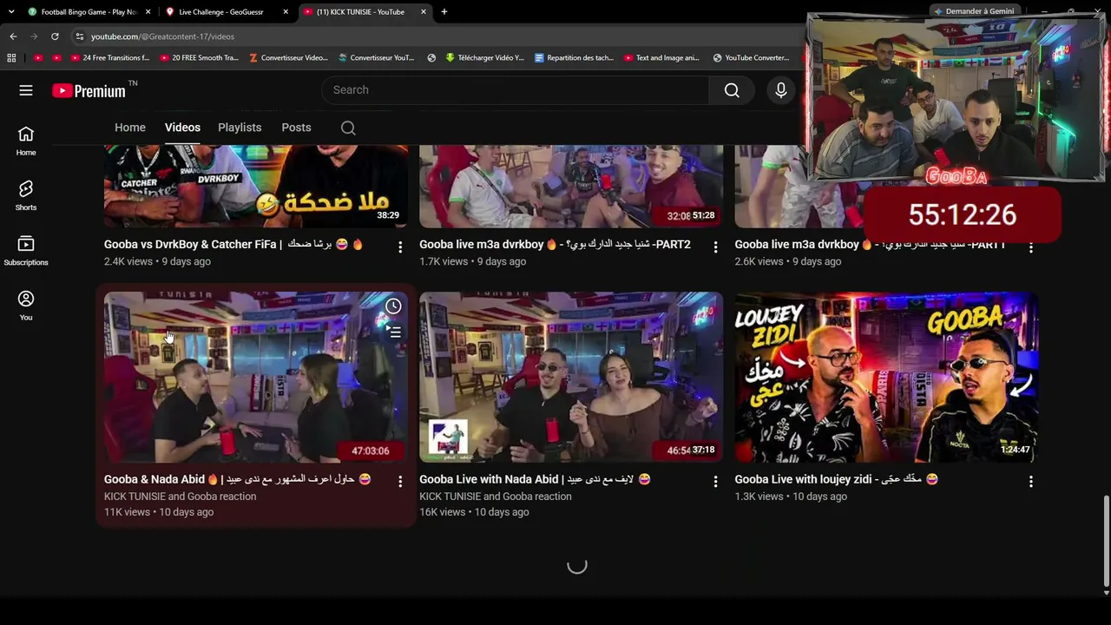Screen dimensions: 1111x625
Task: Play the Gooba vs DvrkBoy & Catcher thumbnail
Action: tap(256, 186)
